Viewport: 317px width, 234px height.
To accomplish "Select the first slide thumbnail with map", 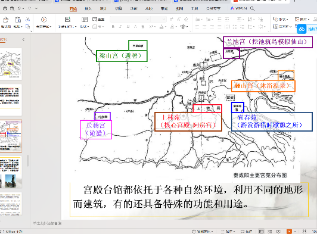I will (11, 64).
